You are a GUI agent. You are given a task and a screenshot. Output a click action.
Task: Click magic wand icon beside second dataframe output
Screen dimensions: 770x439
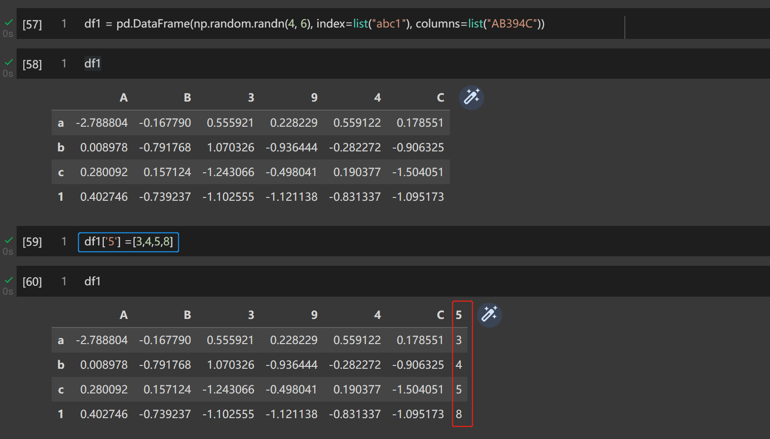(x=489, y=315)
